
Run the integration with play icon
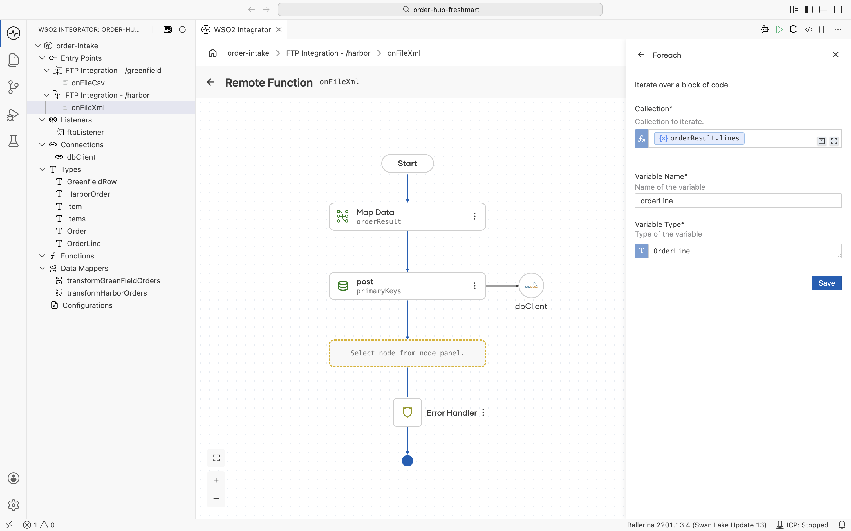tap(779, 29)
